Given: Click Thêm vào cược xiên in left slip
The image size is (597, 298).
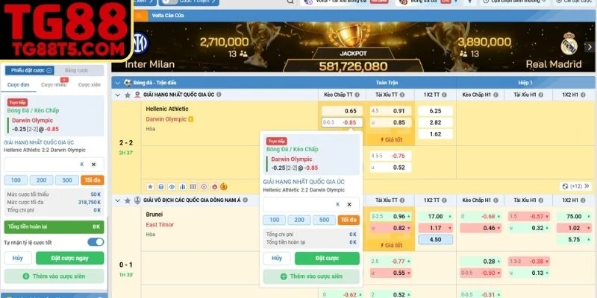Looking at the screenshot, I should (x=54, y=276).
